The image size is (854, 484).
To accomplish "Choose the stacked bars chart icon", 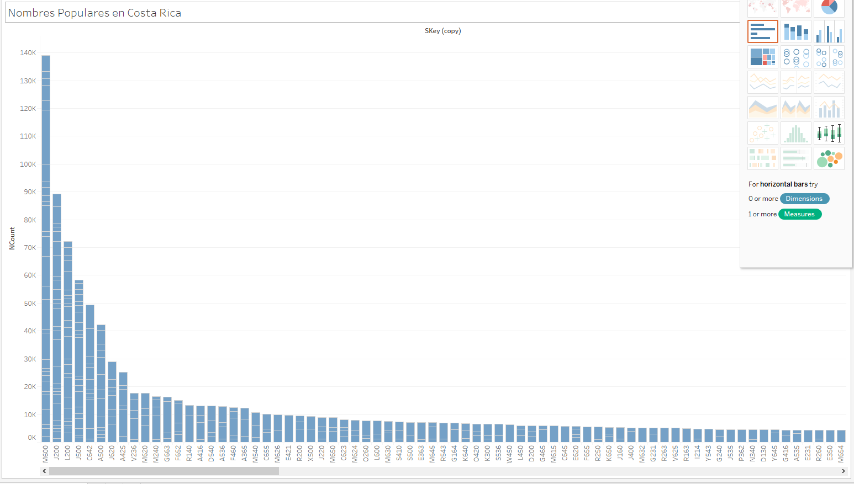I will click(795, 31).
